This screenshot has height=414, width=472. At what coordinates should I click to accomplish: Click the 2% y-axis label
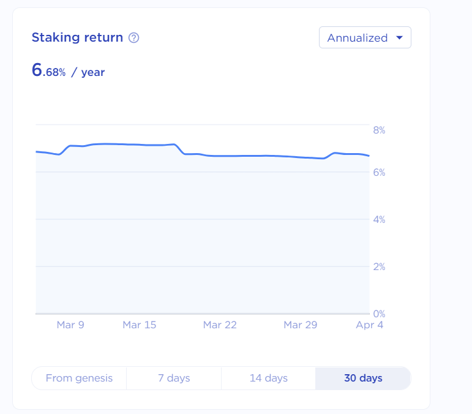click(379, 266)
